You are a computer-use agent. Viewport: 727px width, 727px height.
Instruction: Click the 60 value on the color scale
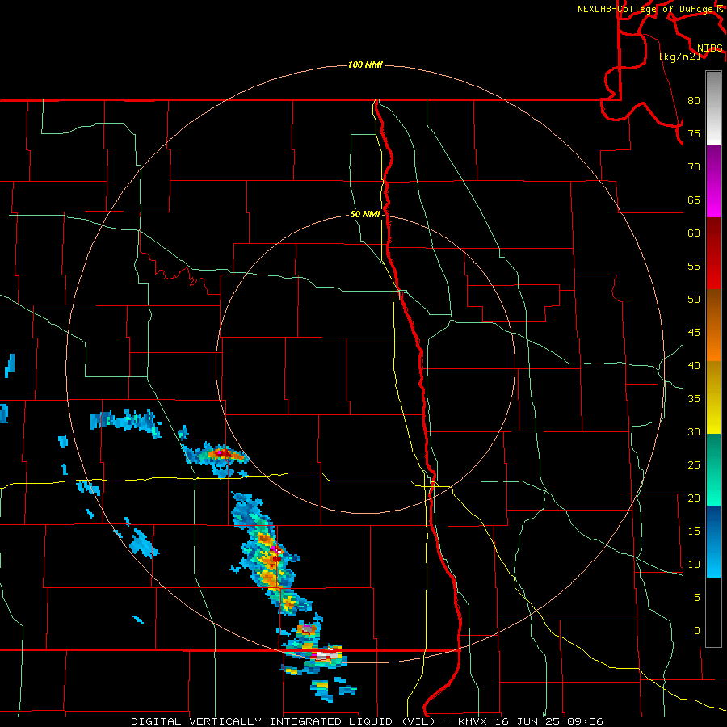click(x=694, y=233)
